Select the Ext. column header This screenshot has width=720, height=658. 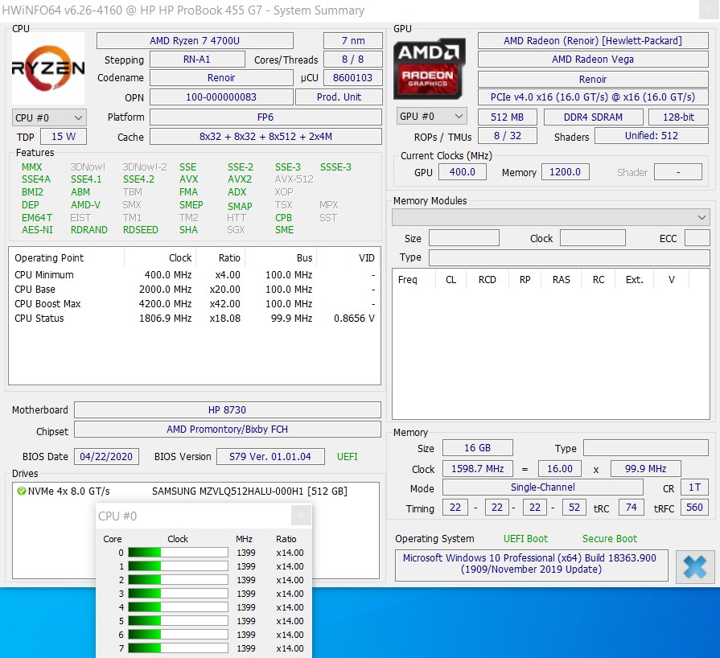pos(634,280)
